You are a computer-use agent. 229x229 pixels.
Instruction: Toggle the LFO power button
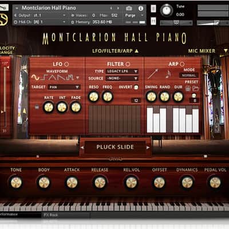66,64
